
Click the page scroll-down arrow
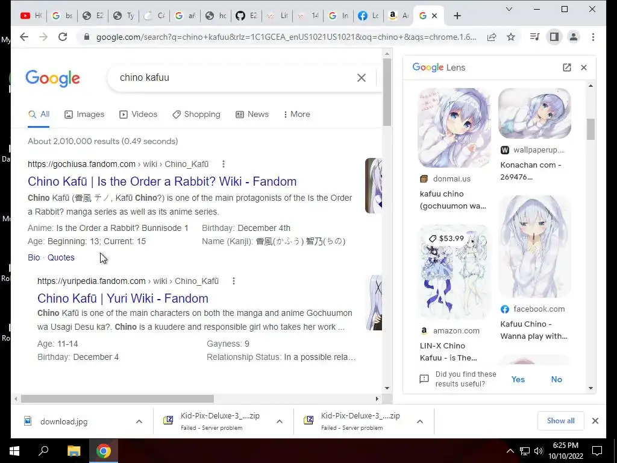point(387,388)
